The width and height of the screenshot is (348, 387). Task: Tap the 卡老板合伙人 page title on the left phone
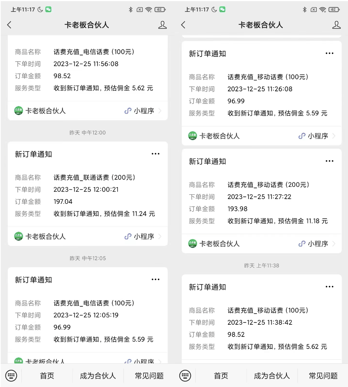coord(87,25)
